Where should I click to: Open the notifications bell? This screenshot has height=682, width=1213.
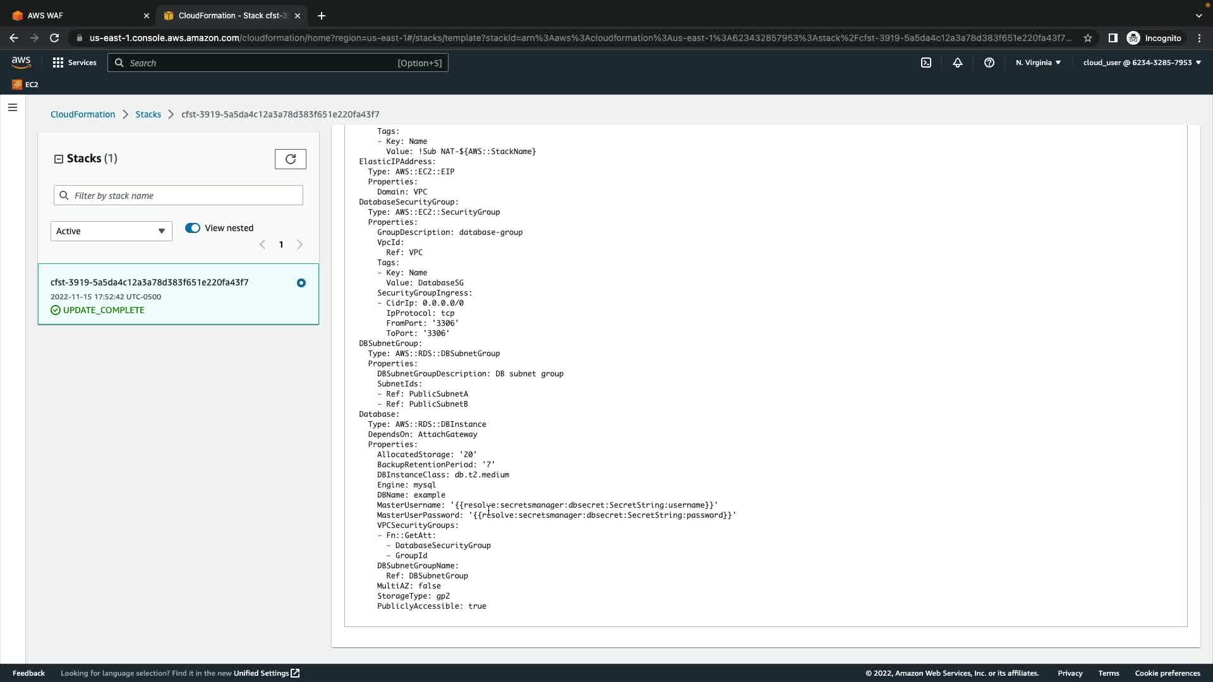pyautogui.click(x=958, y=63)
